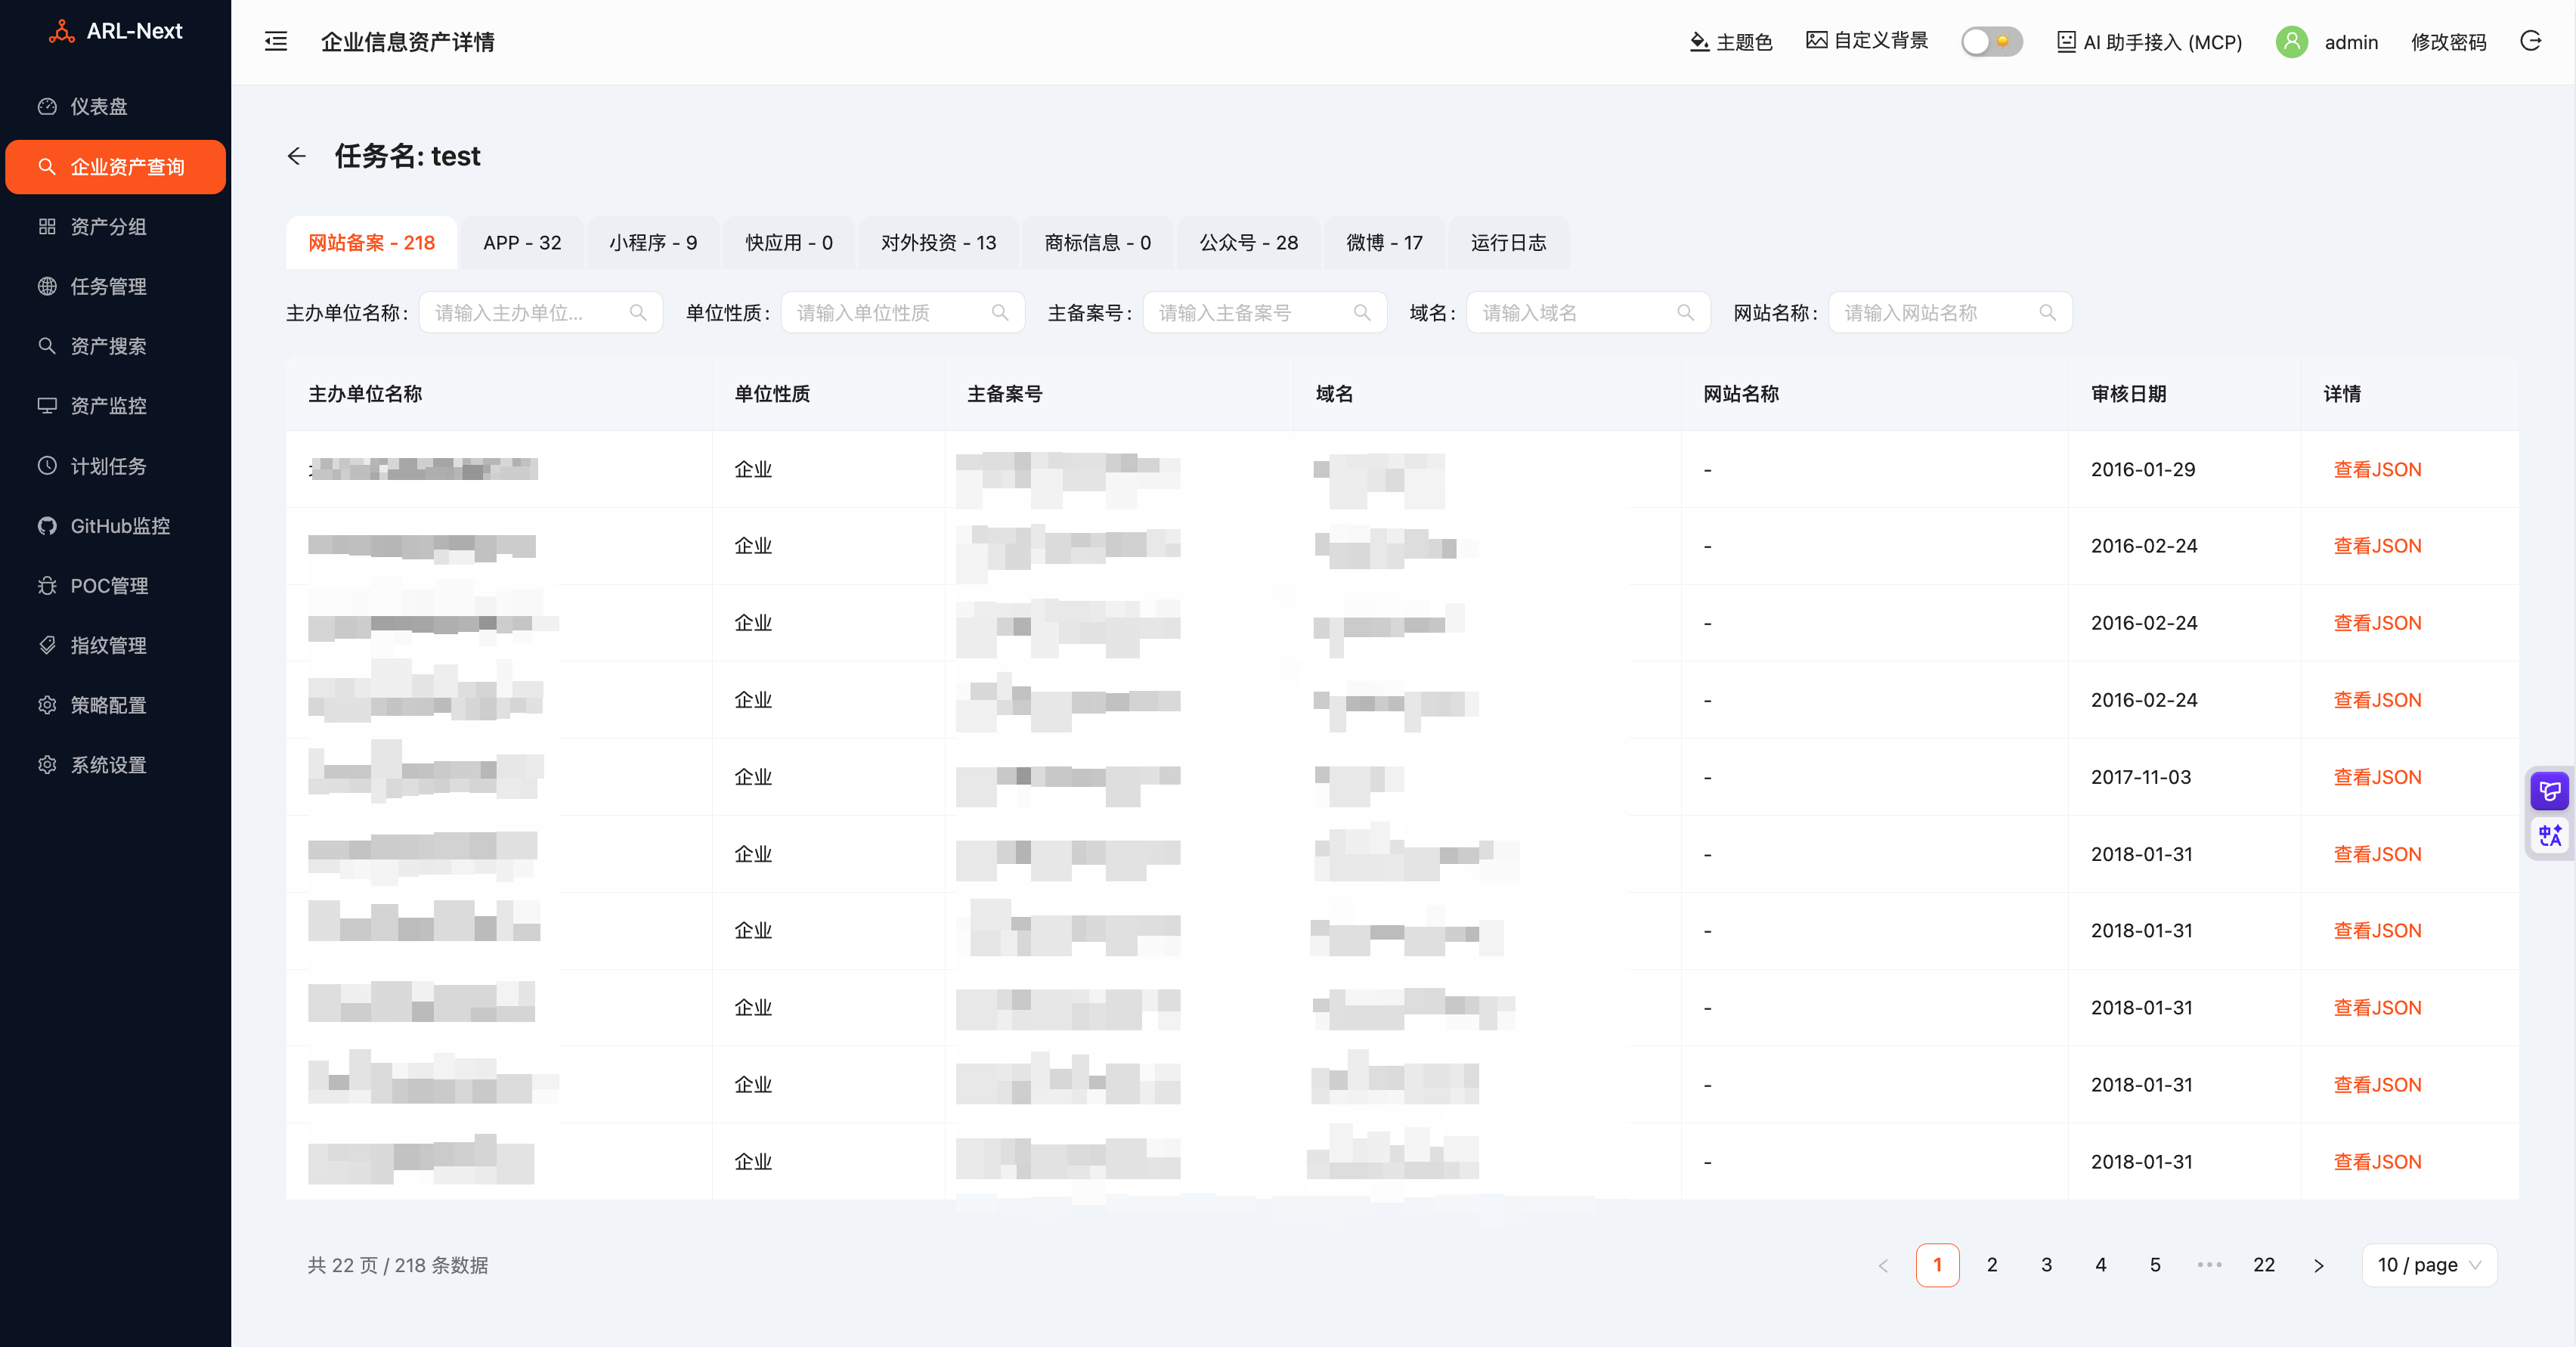Open 指纹管理 in the sidebar

(x=115, y=645)
